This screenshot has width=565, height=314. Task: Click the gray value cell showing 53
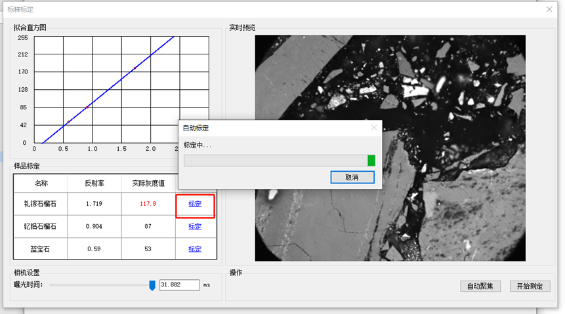[x=148, y=249]
